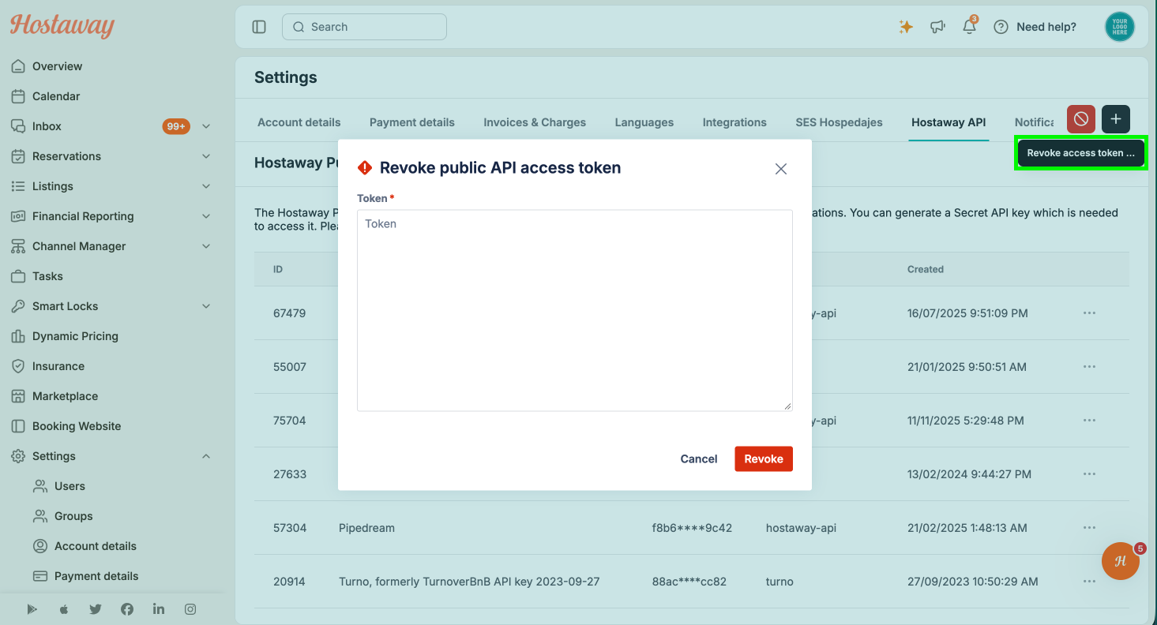This screenshot has height=625, width=1157.
Task: Expand the Smart Locks chevron
Action: tap(206, 306)
